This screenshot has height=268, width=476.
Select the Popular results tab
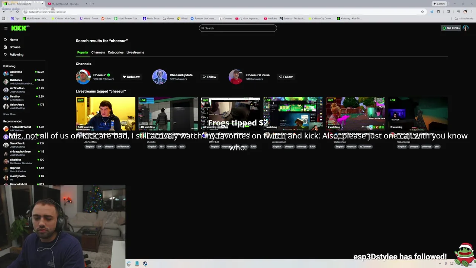click(x=83, y=52)
